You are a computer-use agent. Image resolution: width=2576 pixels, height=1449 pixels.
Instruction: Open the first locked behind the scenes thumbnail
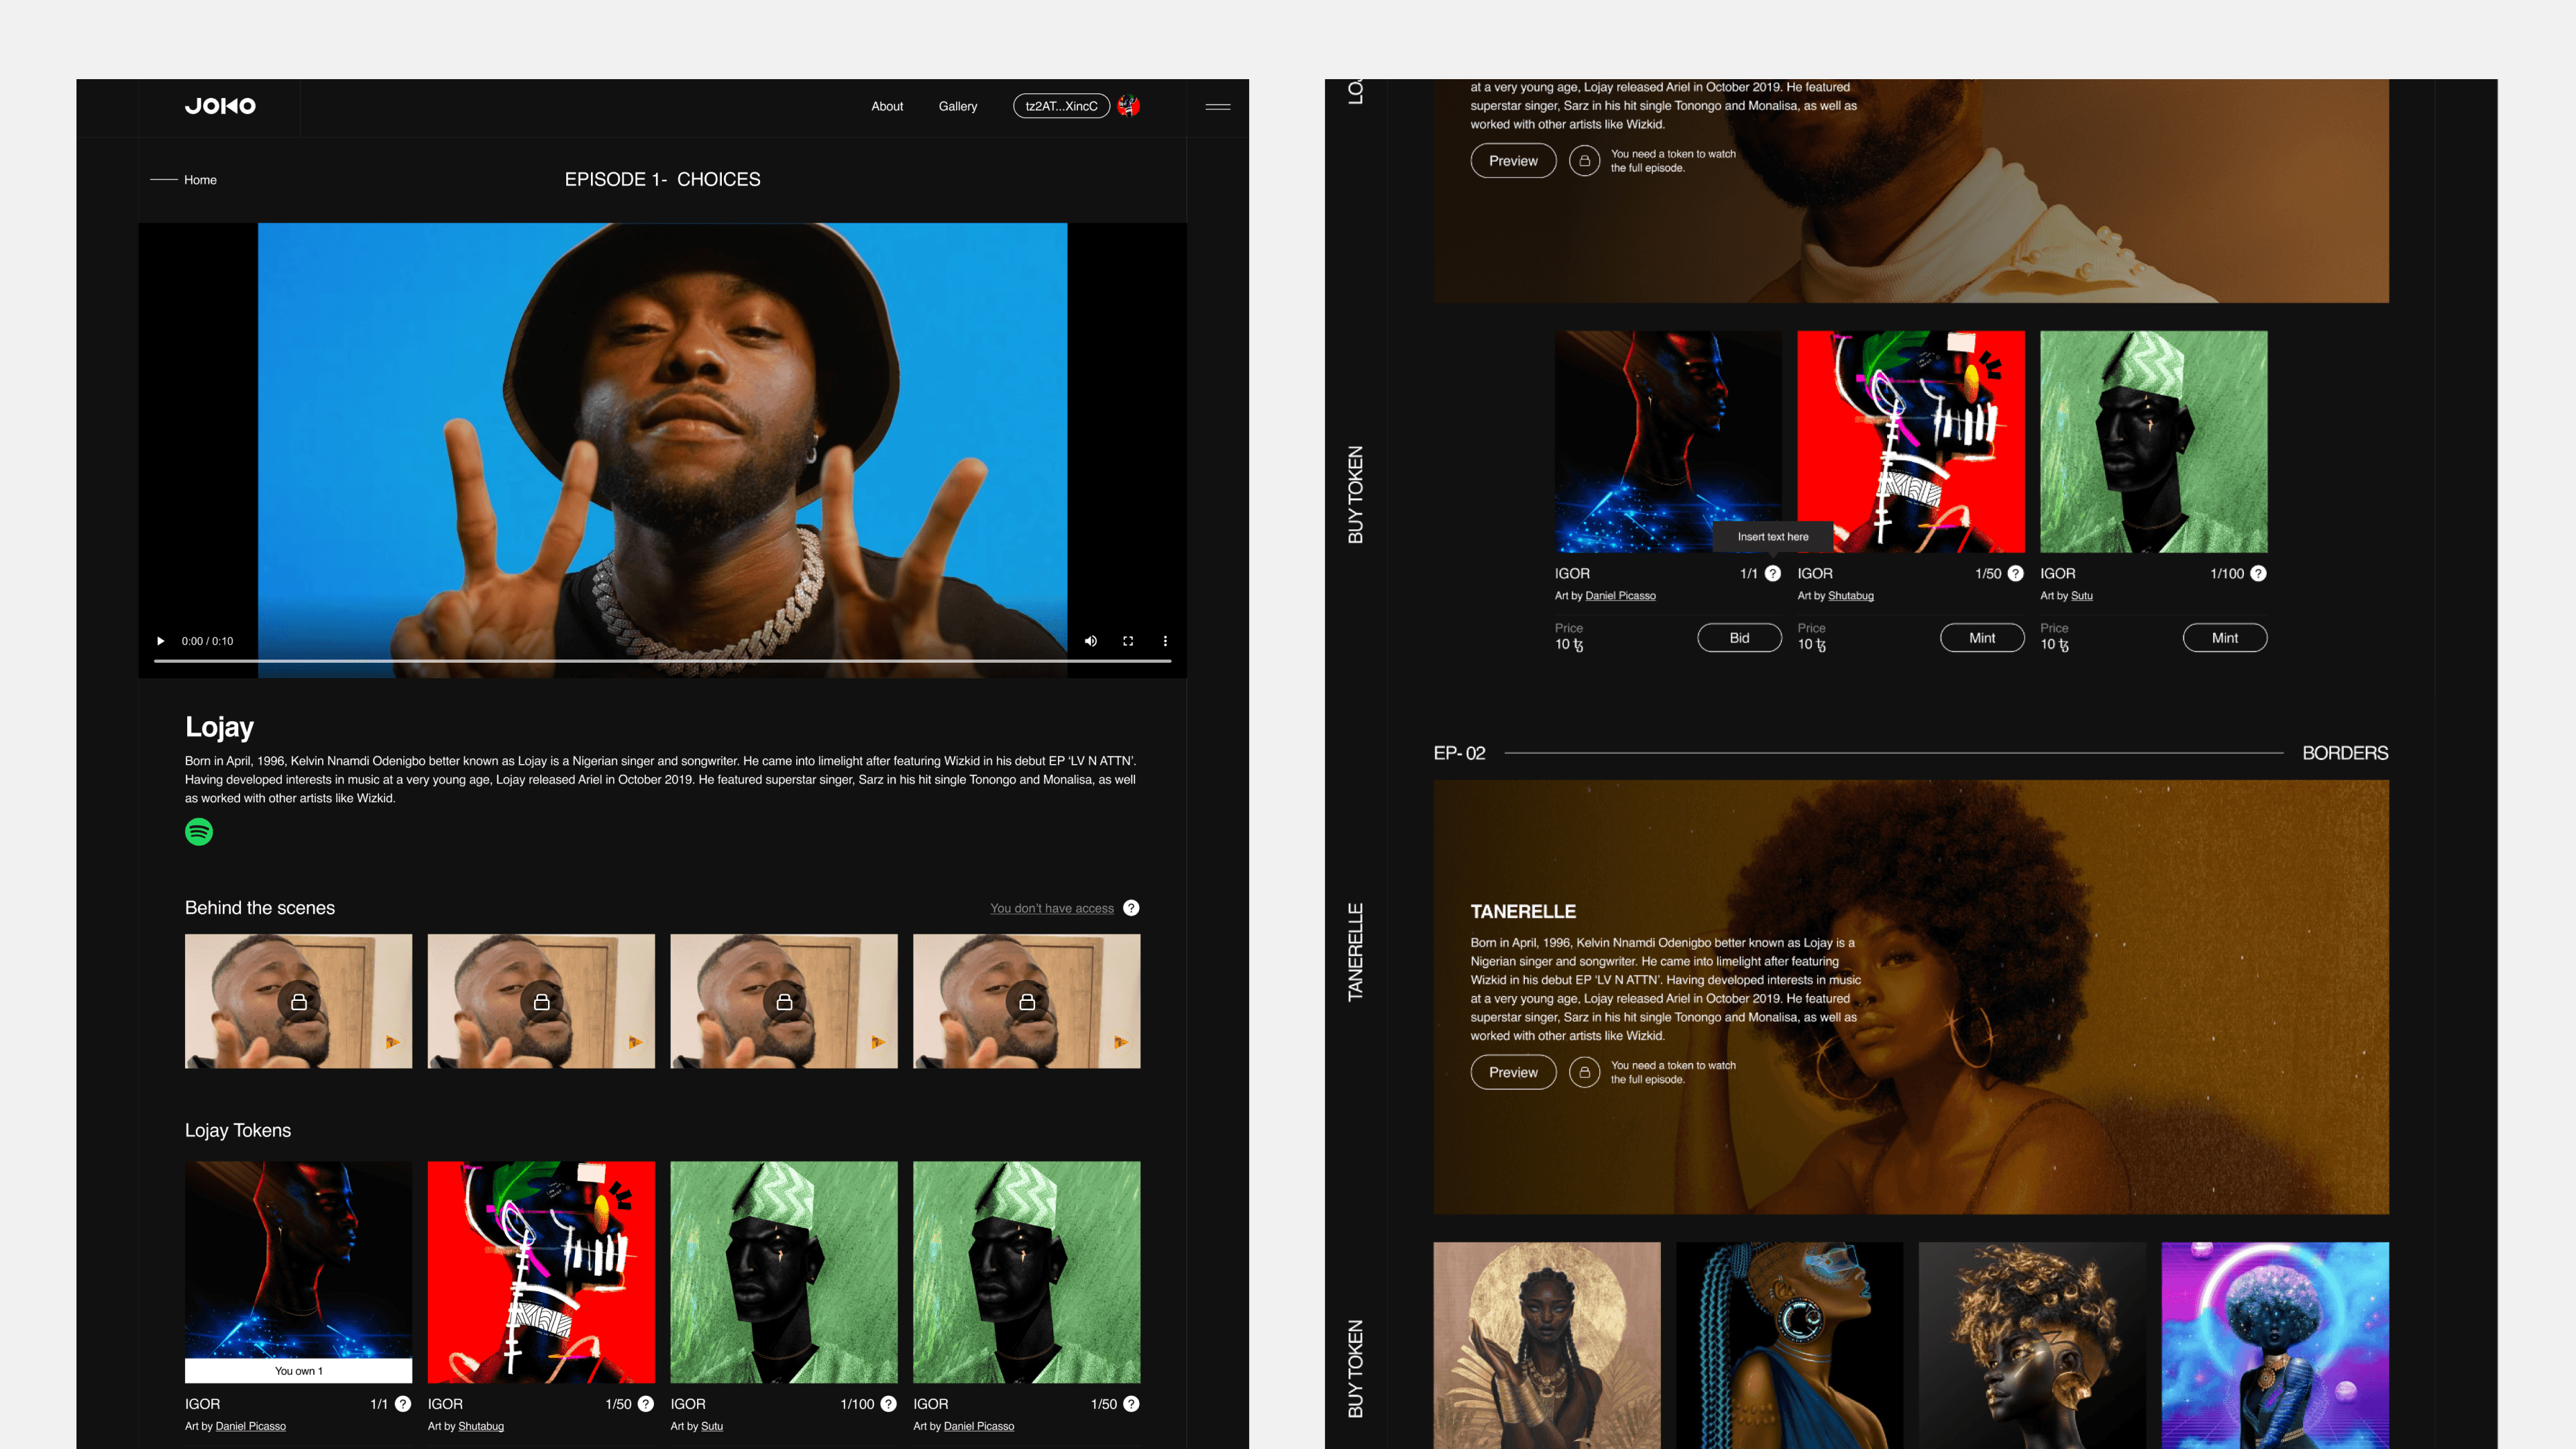[x=298, y=1001]
